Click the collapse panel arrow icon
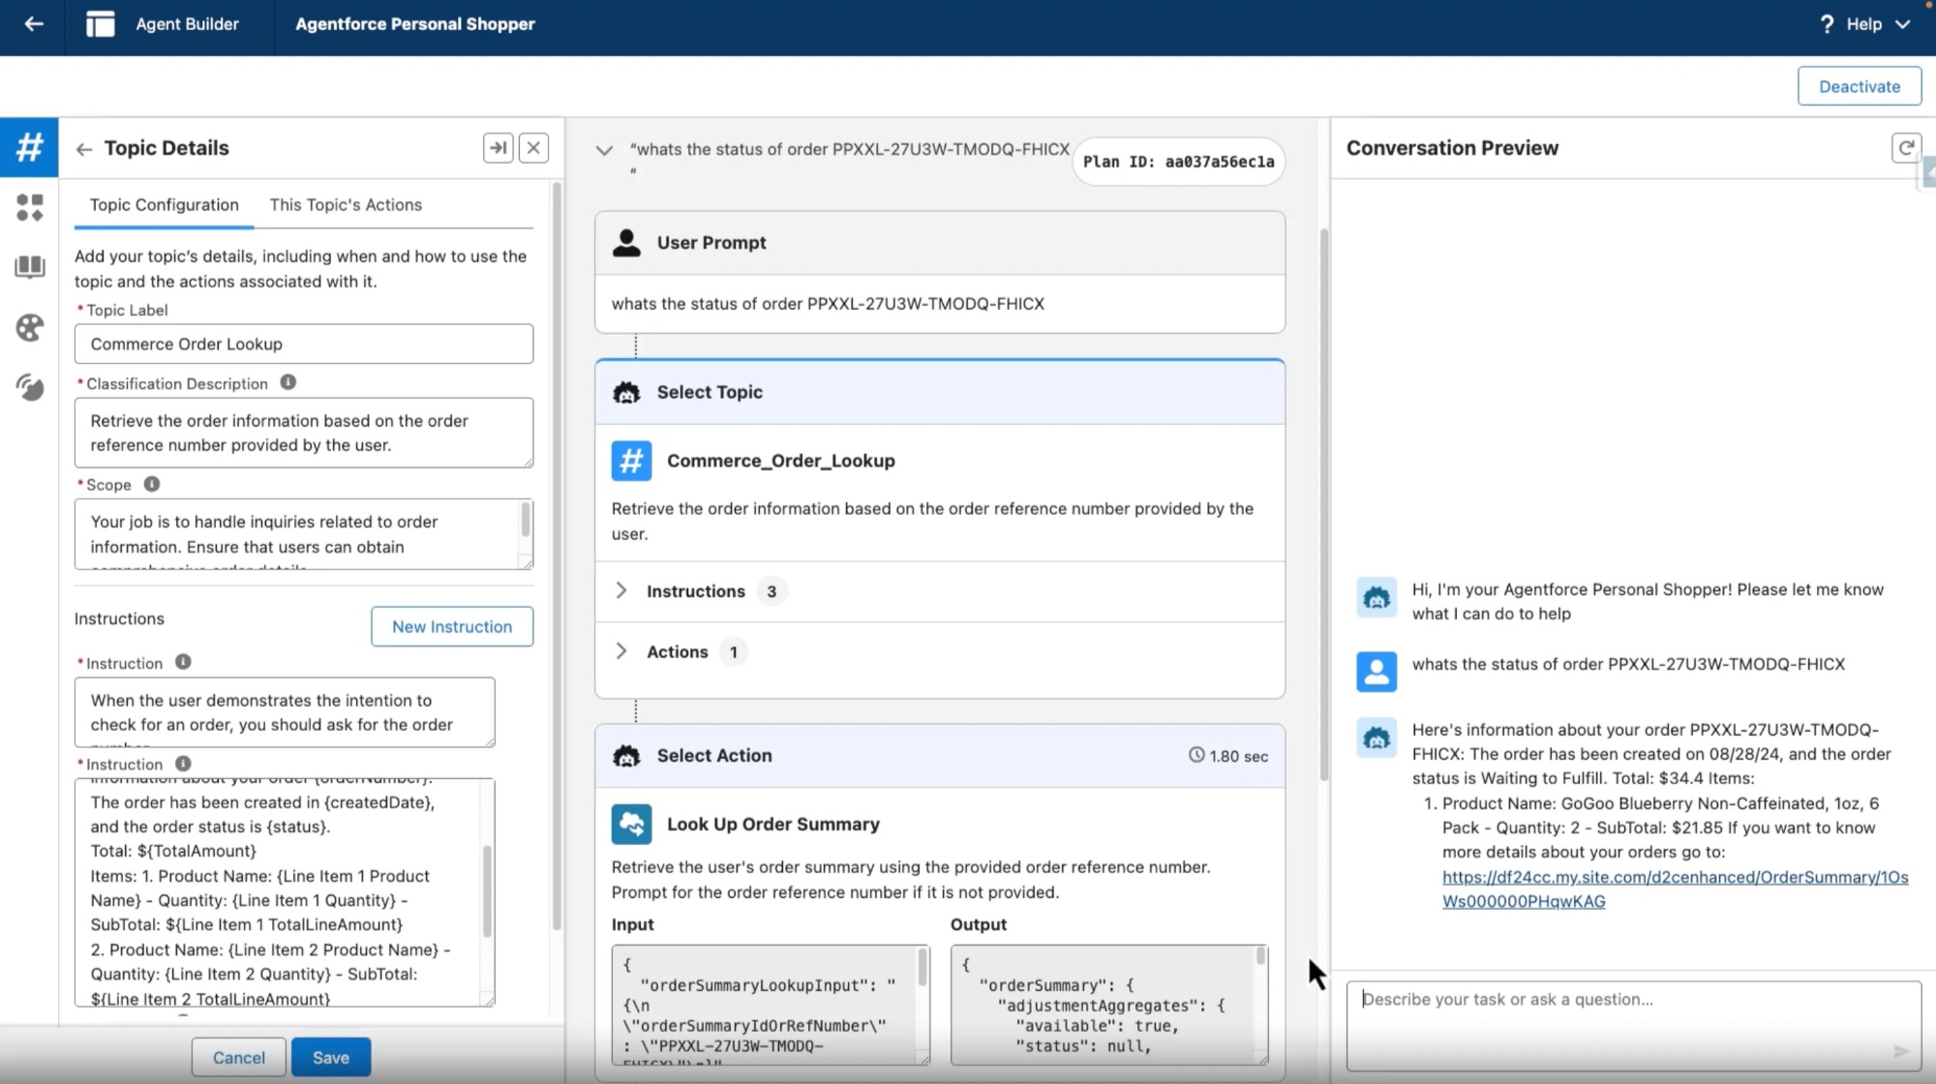 click(x=498, y=148)
